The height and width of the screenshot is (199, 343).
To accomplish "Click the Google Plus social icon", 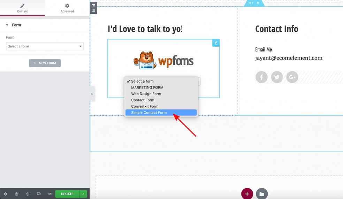I will pyautogui.click(x=292, y=77).
